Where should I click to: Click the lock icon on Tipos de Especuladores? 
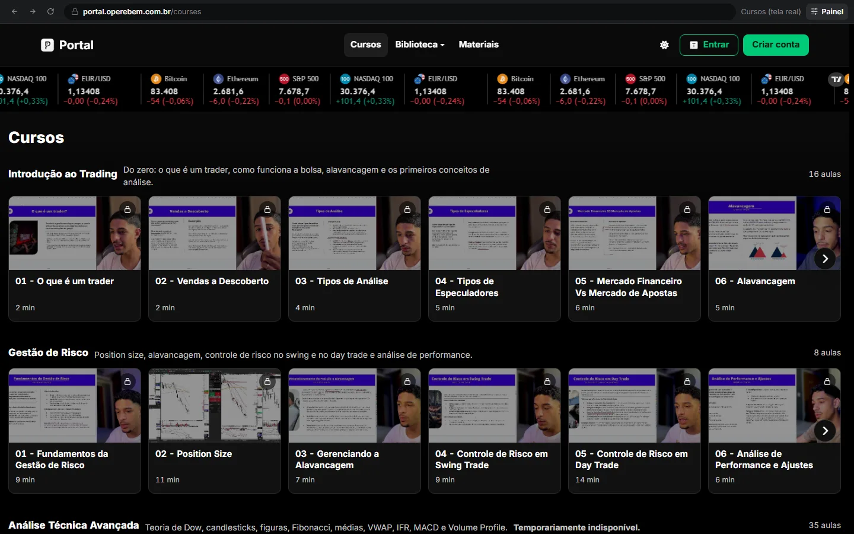coord(547,209)
